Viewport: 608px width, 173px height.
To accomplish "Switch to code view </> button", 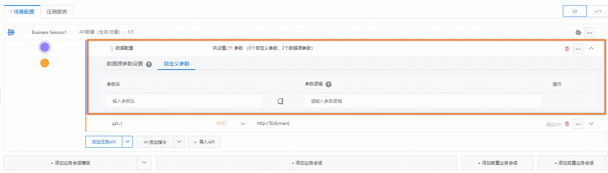I will [x=598, y=11].
